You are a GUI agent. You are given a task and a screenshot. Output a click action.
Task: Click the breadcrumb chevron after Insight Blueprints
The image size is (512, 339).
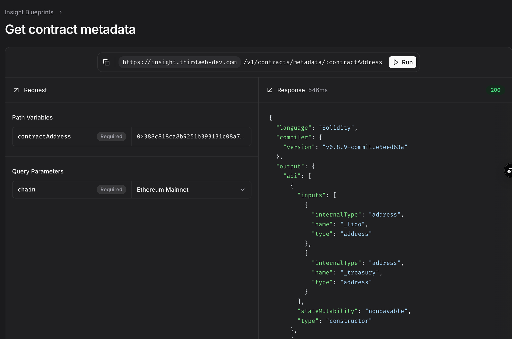coord(61,12)
